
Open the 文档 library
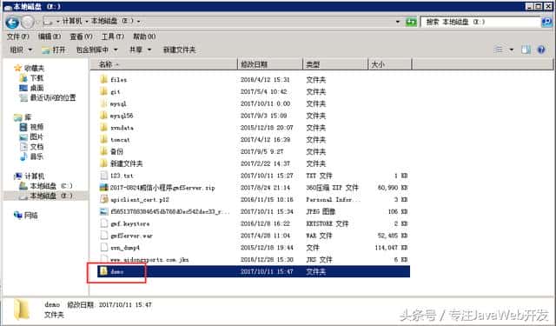36,147
